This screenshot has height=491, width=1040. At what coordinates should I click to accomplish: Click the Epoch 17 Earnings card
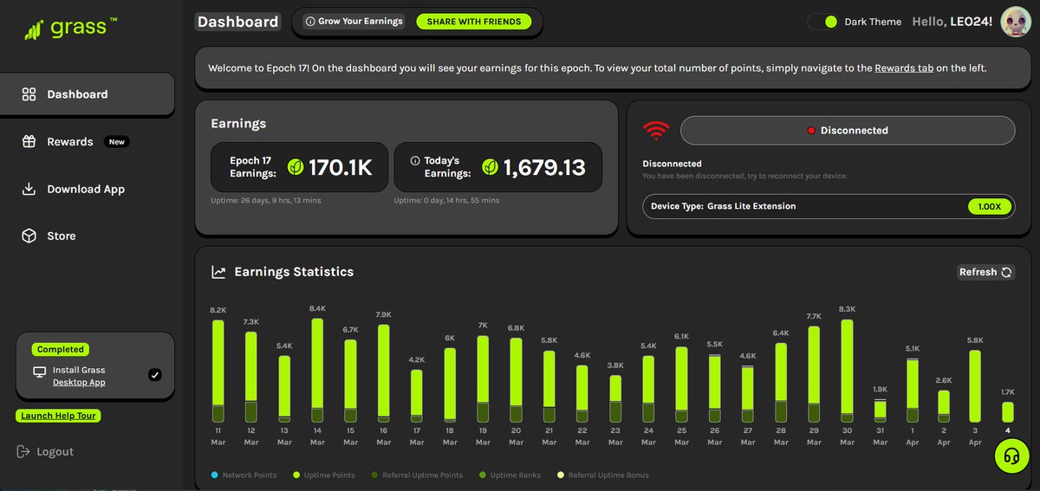[x=299, y=167]
